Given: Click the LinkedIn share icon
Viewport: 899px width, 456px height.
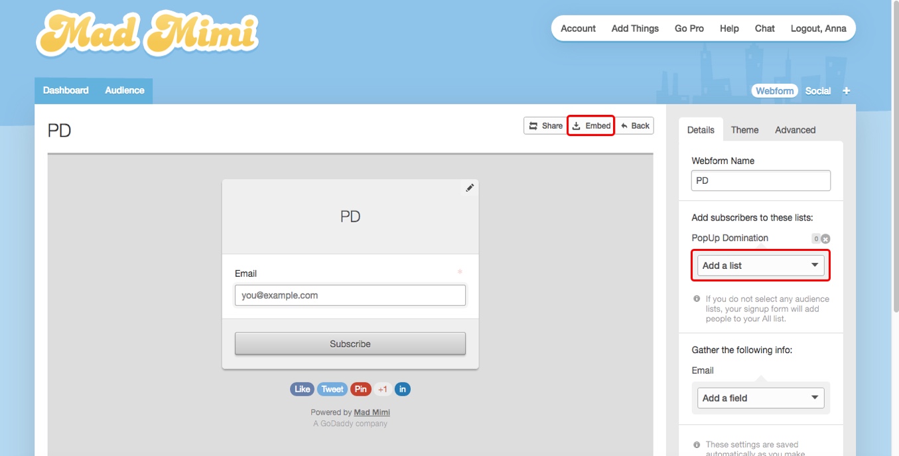Looking at the screenshot, I should pyautogui.click(x=403, y=390).
